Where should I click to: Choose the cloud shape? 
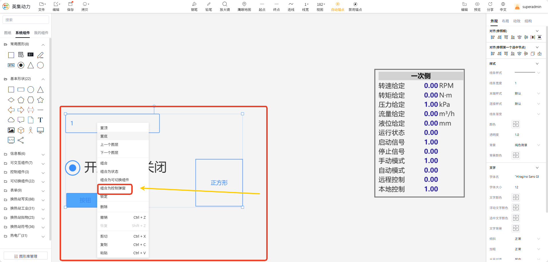click(11, 120)
